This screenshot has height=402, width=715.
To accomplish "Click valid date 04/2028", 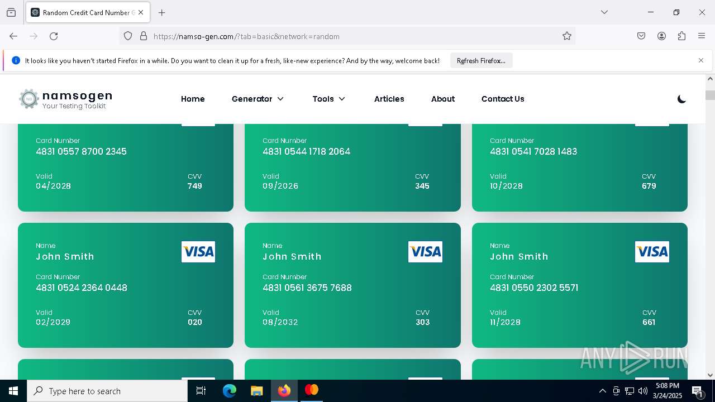I will [53, 186].
